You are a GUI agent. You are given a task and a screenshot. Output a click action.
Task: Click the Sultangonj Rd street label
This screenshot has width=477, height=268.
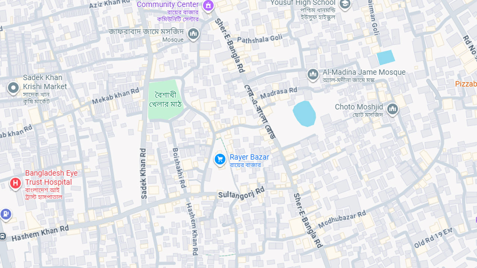(241, 193)
